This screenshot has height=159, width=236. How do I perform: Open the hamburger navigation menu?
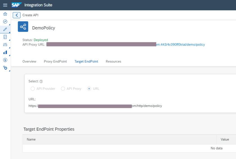coord(5,5)
